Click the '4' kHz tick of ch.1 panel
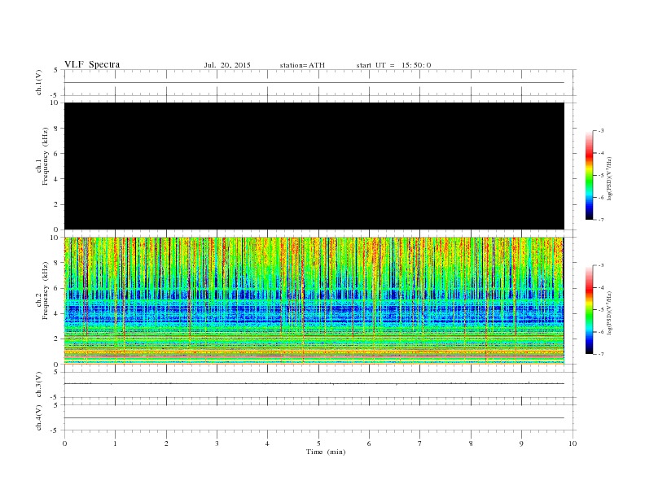645x498 pixels. (x=57, y=179)
